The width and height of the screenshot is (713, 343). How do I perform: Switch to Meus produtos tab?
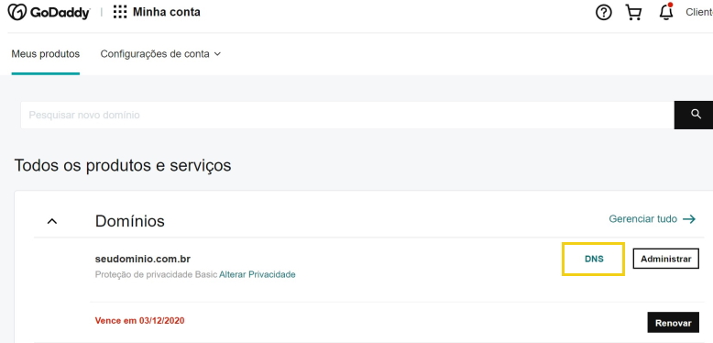click(x=46, y=54)
